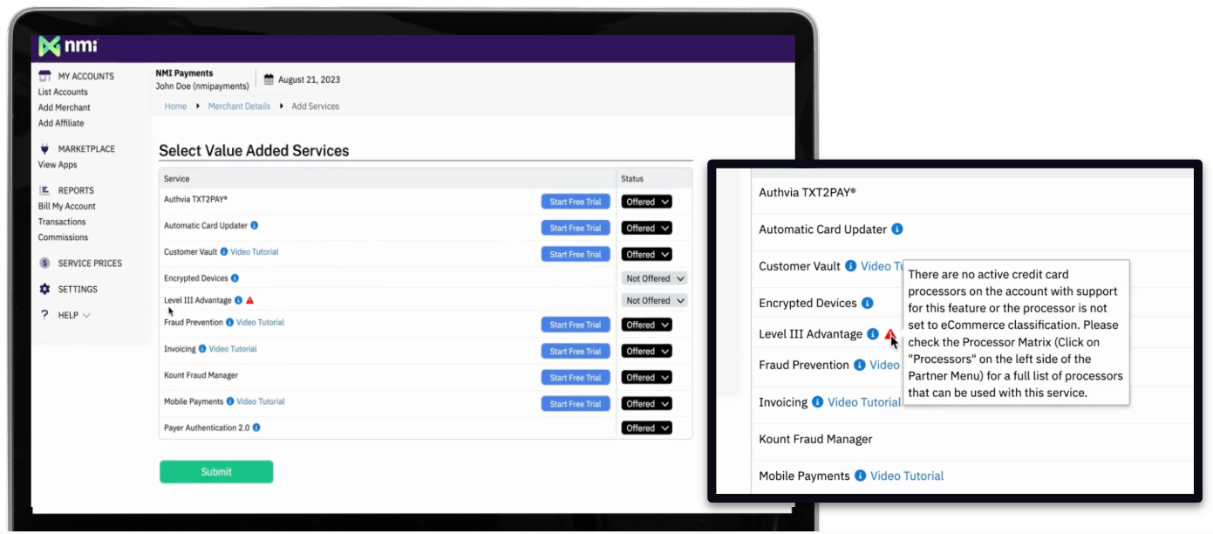Viewport: 1213px width, 534px height.
Task: Open Mobile Payments status dropdown
Action: click(x=646, y=403)
